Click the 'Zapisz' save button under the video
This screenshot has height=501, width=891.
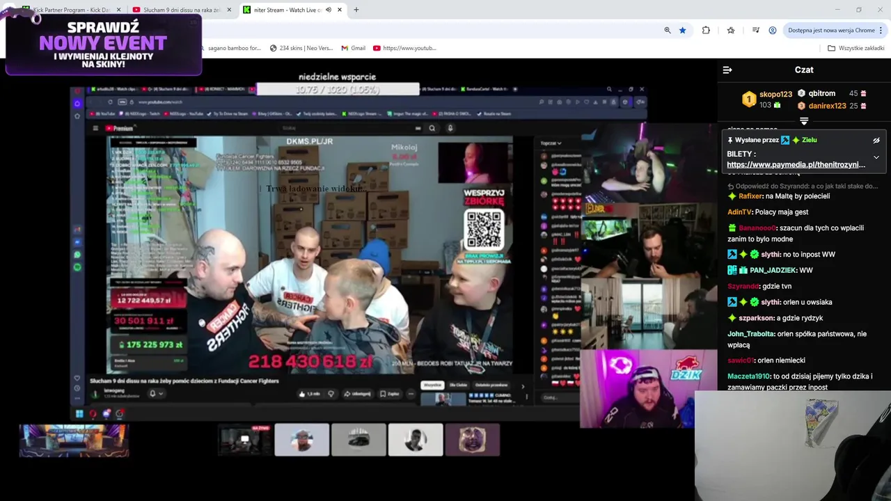[390, 394]
